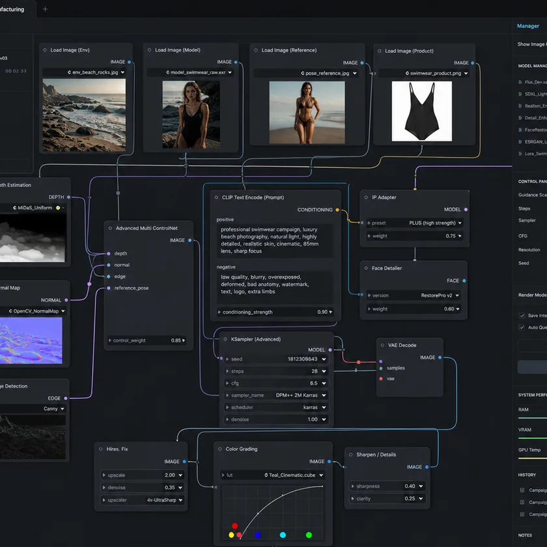Click the cyan color dot in Color Grading
Screen dimensions: 547x547
tap(283, 535)
